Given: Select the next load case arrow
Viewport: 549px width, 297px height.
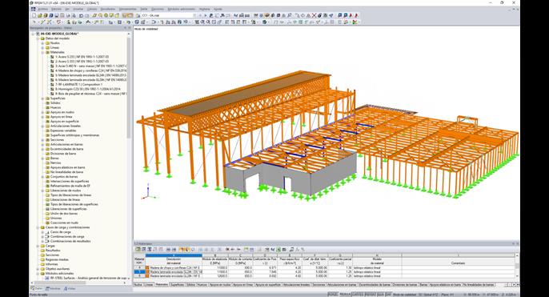Looking at the screenshot, I should 206,15.
